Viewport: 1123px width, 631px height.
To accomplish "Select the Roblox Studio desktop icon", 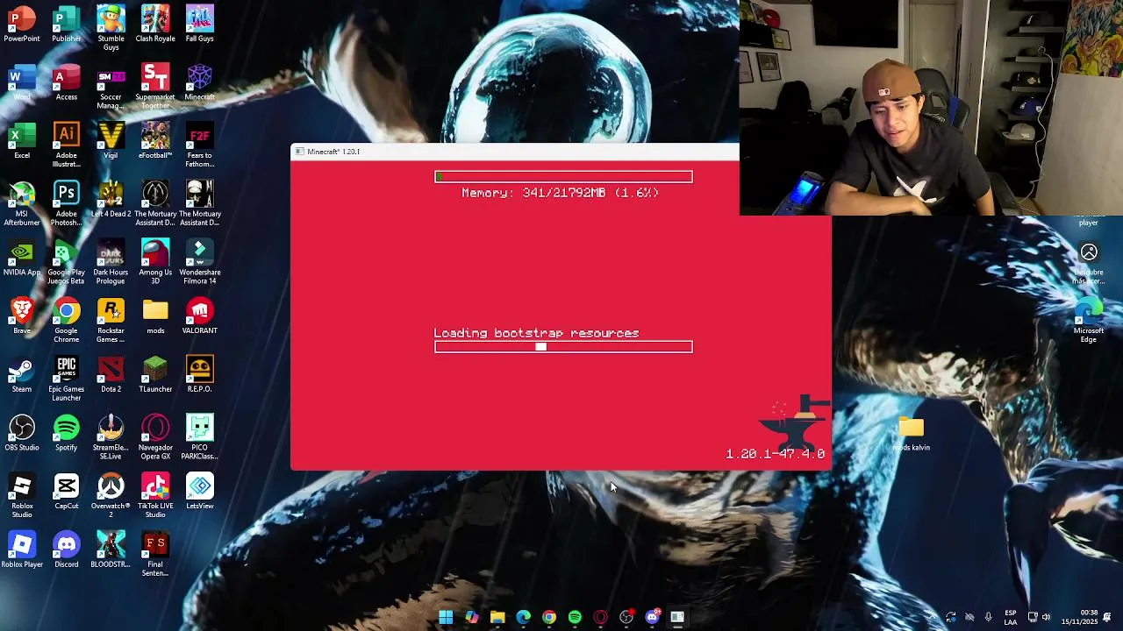I will pos(22,495).
